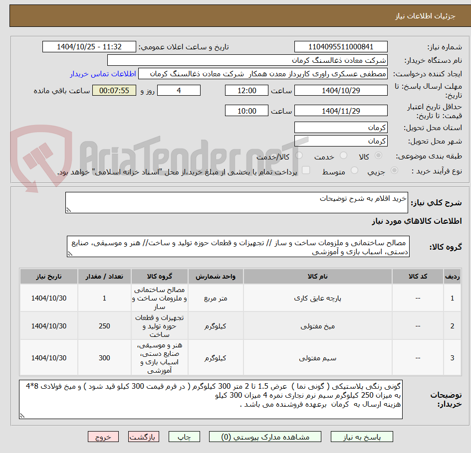Click the resize handle of توضیحات خریدار box

[x=22, y=416]
